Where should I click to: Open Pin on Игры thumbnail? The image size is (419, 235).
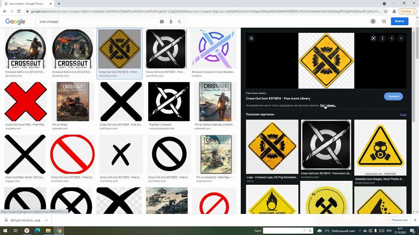73,102
